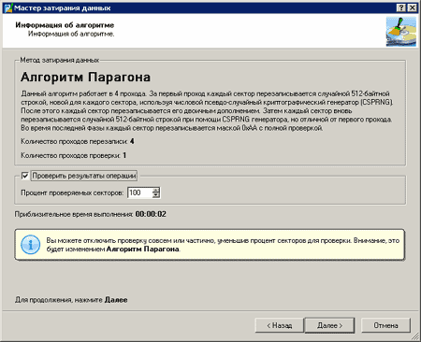Click the blue info icon in the hint box
The image size is (421, 342).
pos(31,245)
